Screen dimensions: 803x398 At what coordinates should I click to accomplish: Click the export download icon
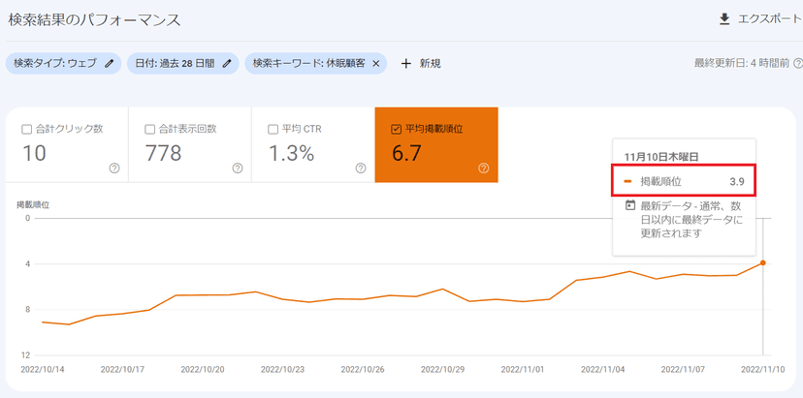(724, 19)
